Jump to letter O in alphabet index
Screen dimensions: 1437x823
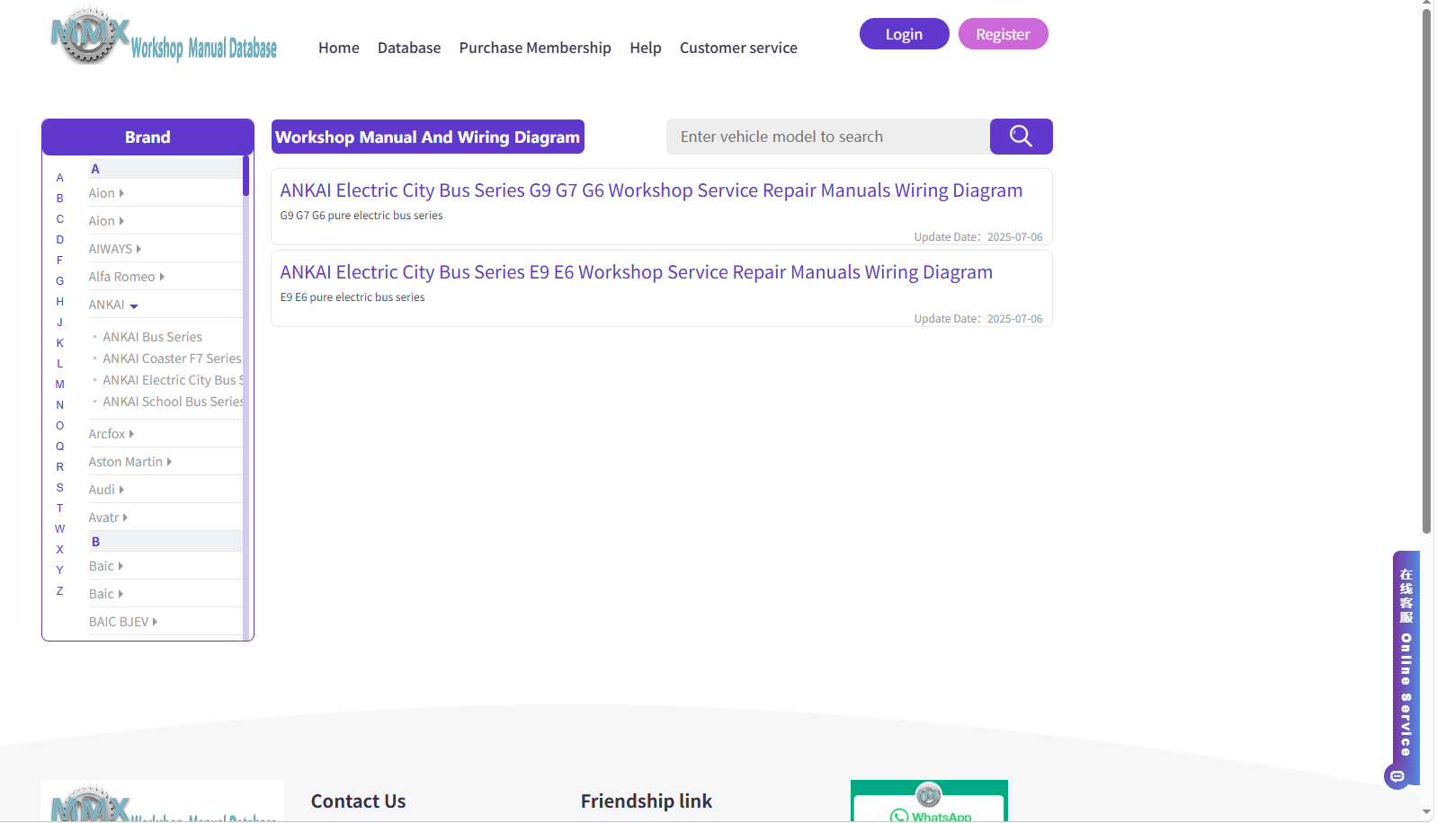(x=60, y=426)
